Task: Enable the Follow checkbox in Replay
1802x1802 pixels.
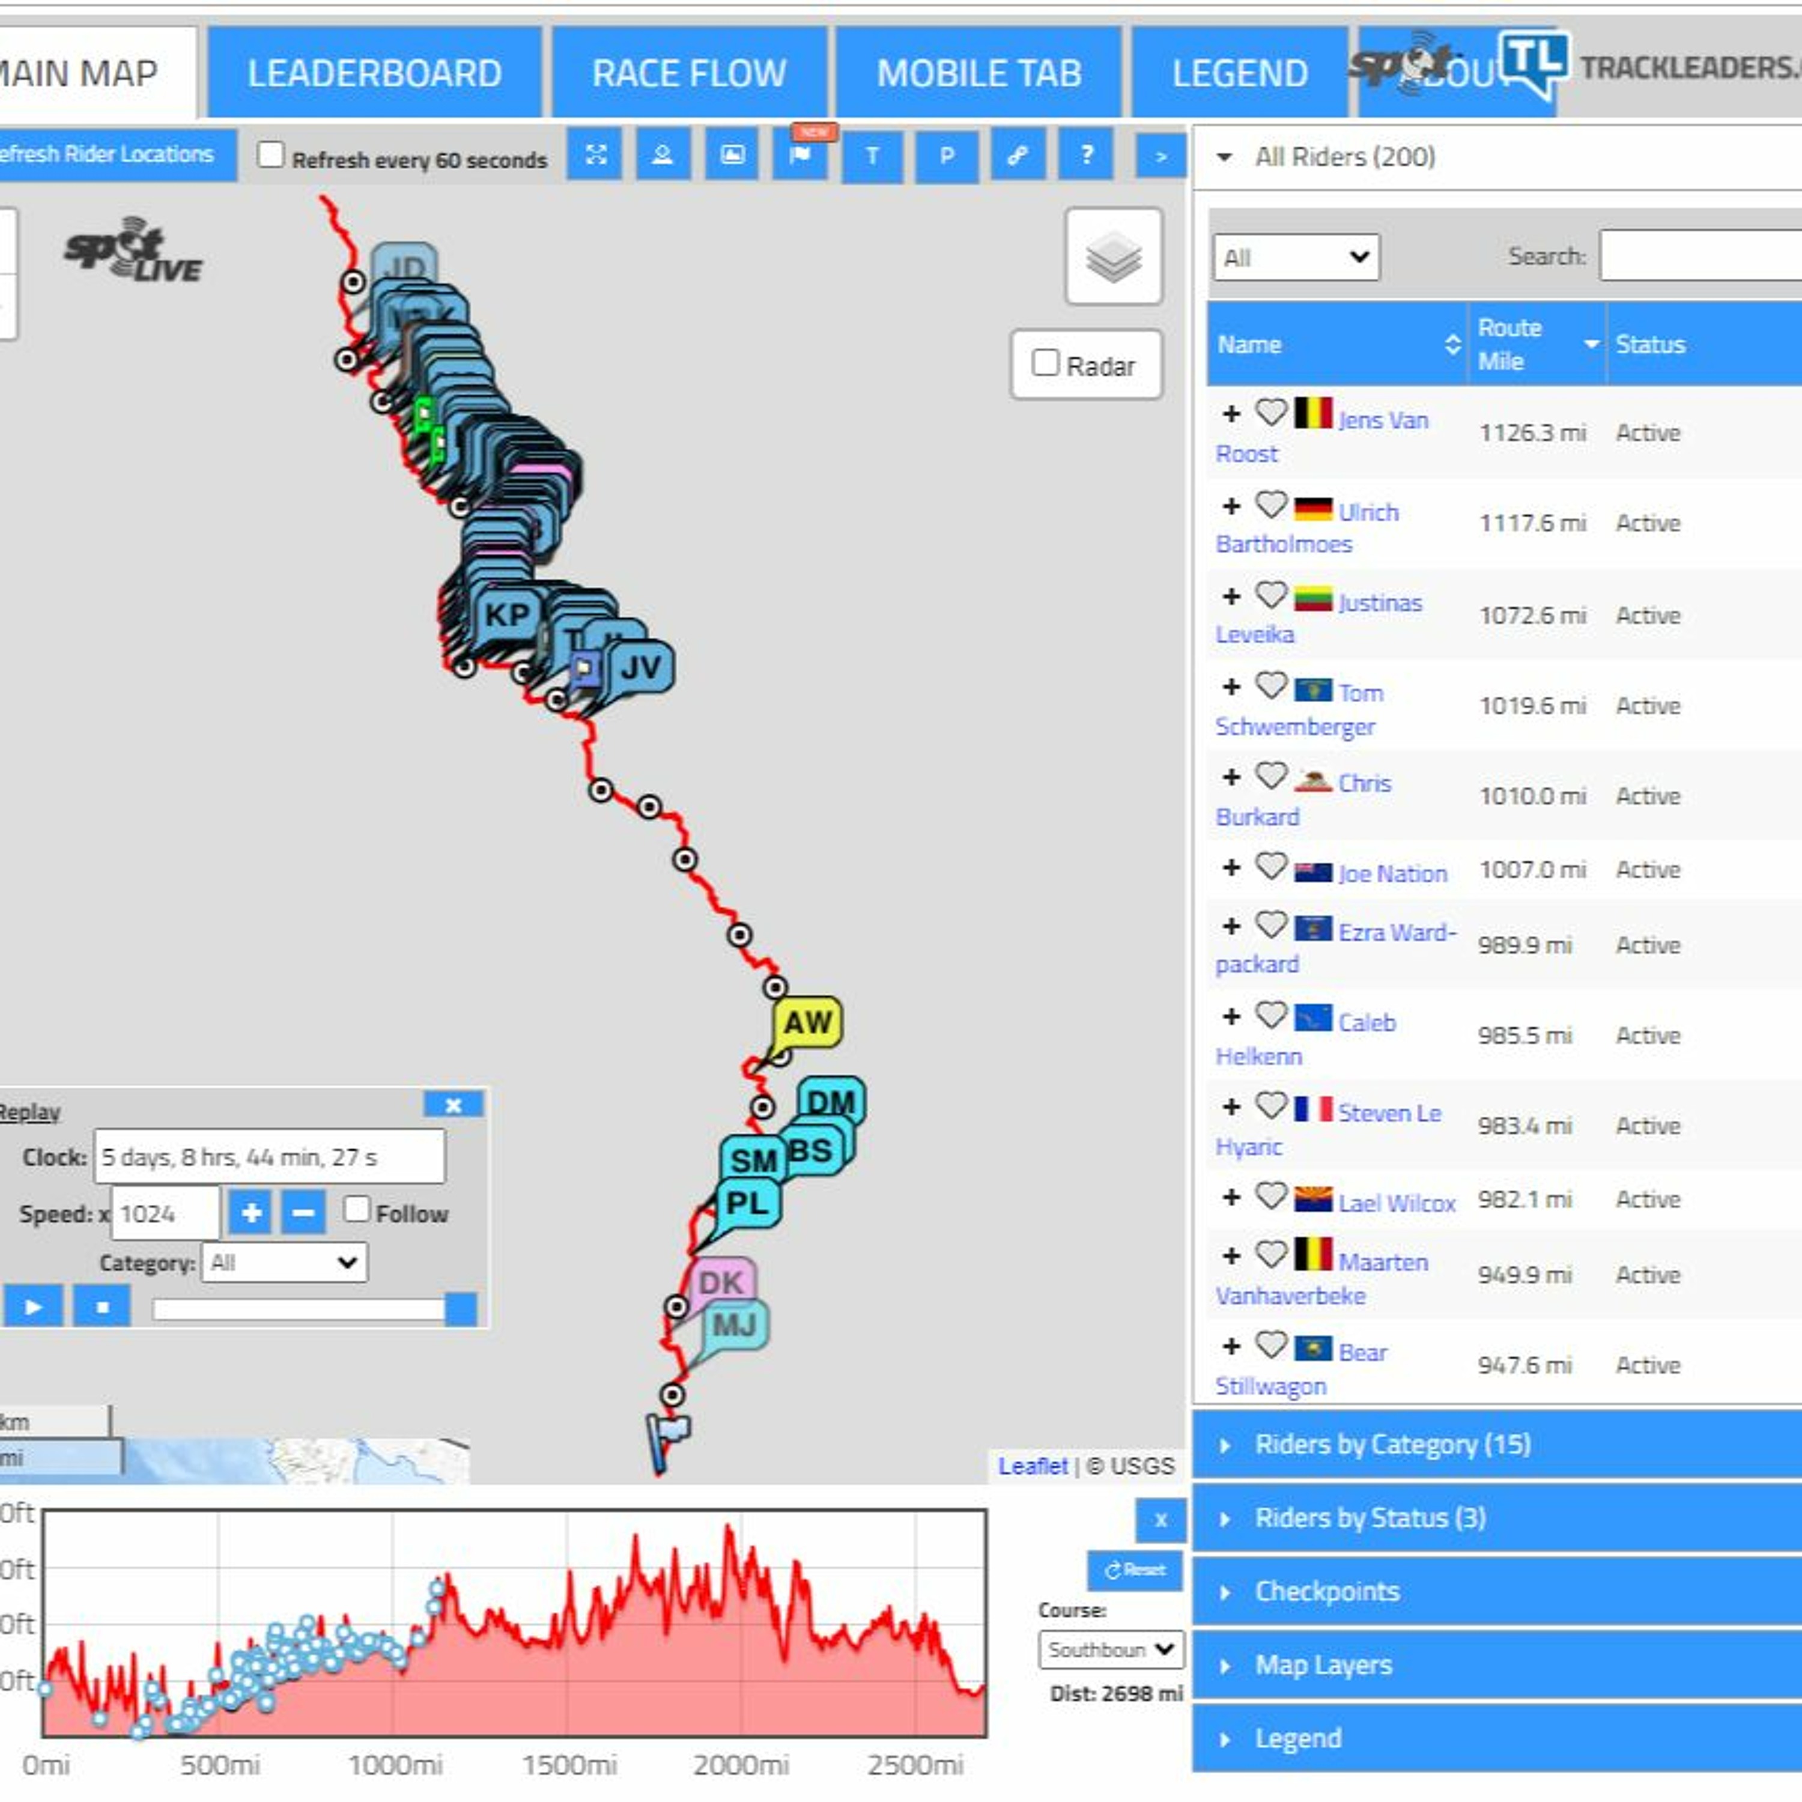Action: 356,1210
